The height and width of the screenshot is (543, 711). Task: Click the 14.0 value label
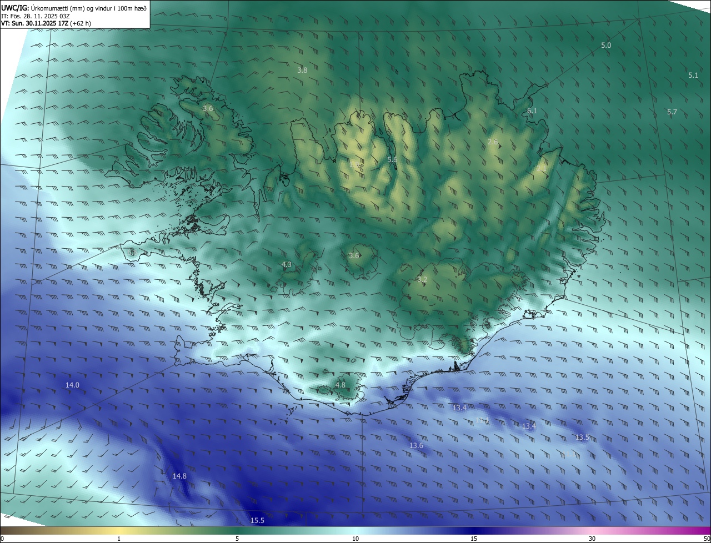[72, 385]
